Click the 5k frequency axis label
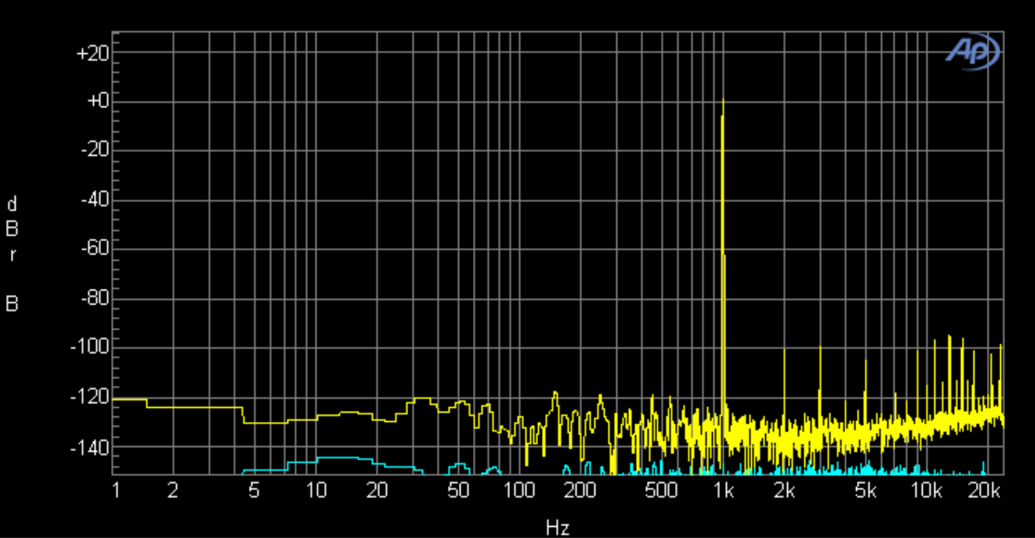Image resolution: width=1035 pixels, height=538 pixels. (x=866, y=491)
